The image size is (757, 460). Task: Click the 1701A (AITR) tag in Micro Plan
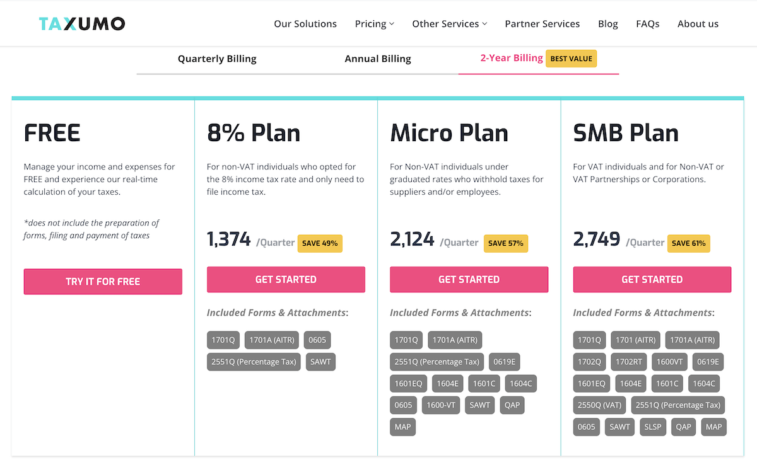[455, 340]
